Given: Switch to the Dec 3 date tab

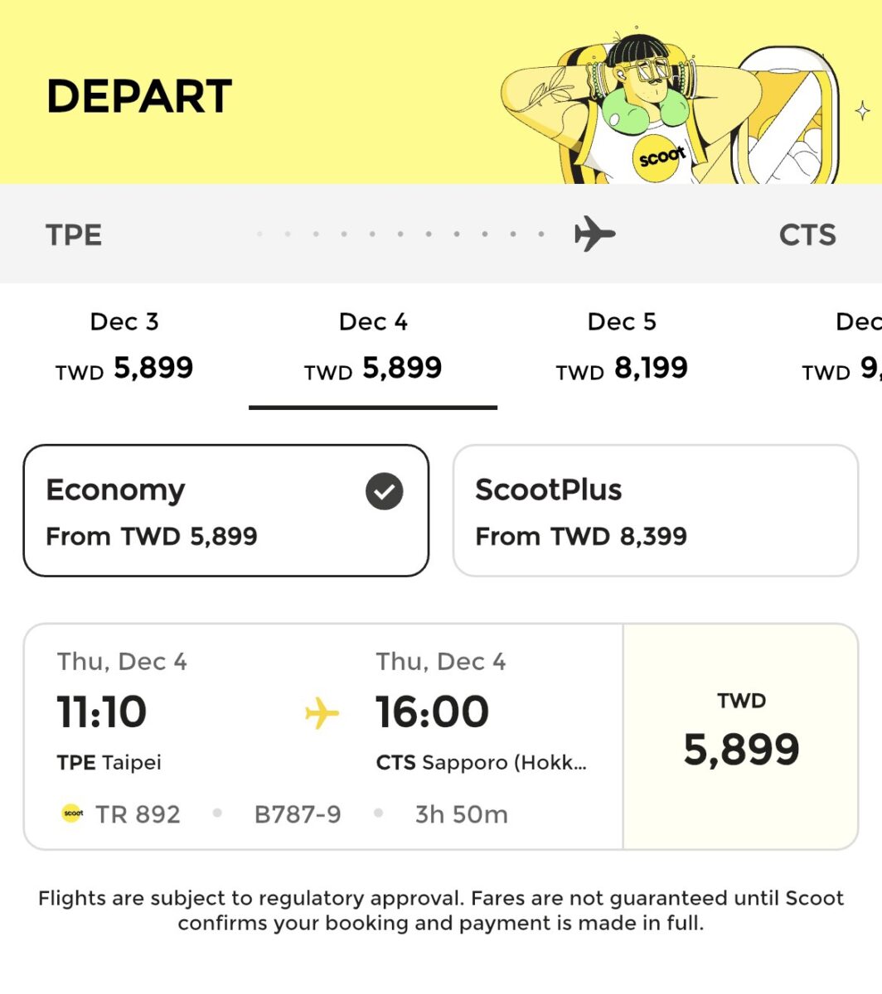Looking at the screenshot, I should coord(124,348).
